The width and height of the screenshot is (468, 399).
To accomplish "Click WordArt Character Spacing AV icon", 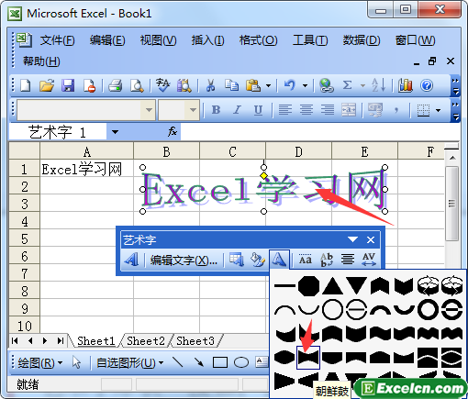I will 369,260.
